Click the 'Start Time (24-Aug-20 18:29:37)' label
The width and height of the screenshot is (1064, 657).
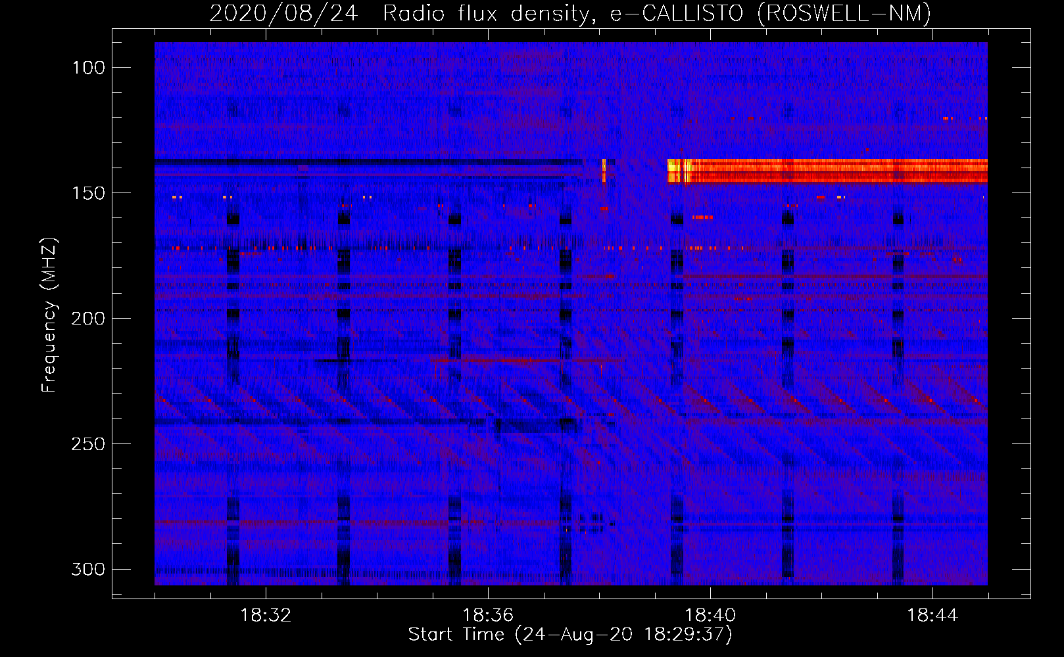[x=570, y=635]
